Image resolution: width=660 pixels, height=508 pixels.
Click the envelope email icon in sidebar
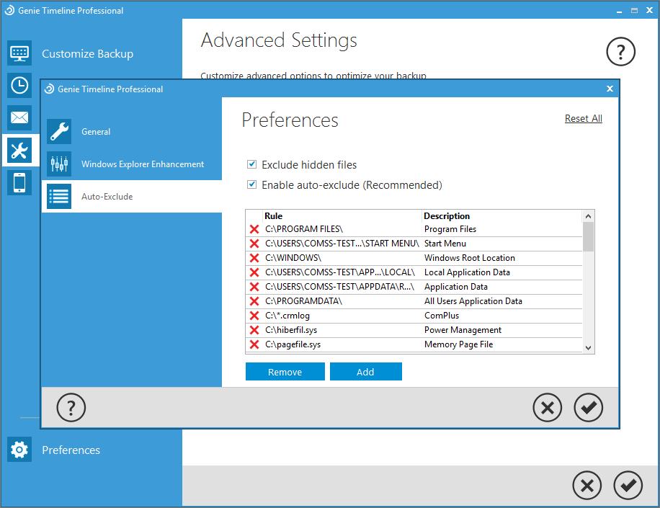19,117
